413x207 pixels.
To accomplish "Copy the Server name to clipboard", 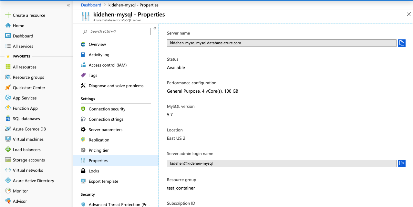I will pos(402,43).
